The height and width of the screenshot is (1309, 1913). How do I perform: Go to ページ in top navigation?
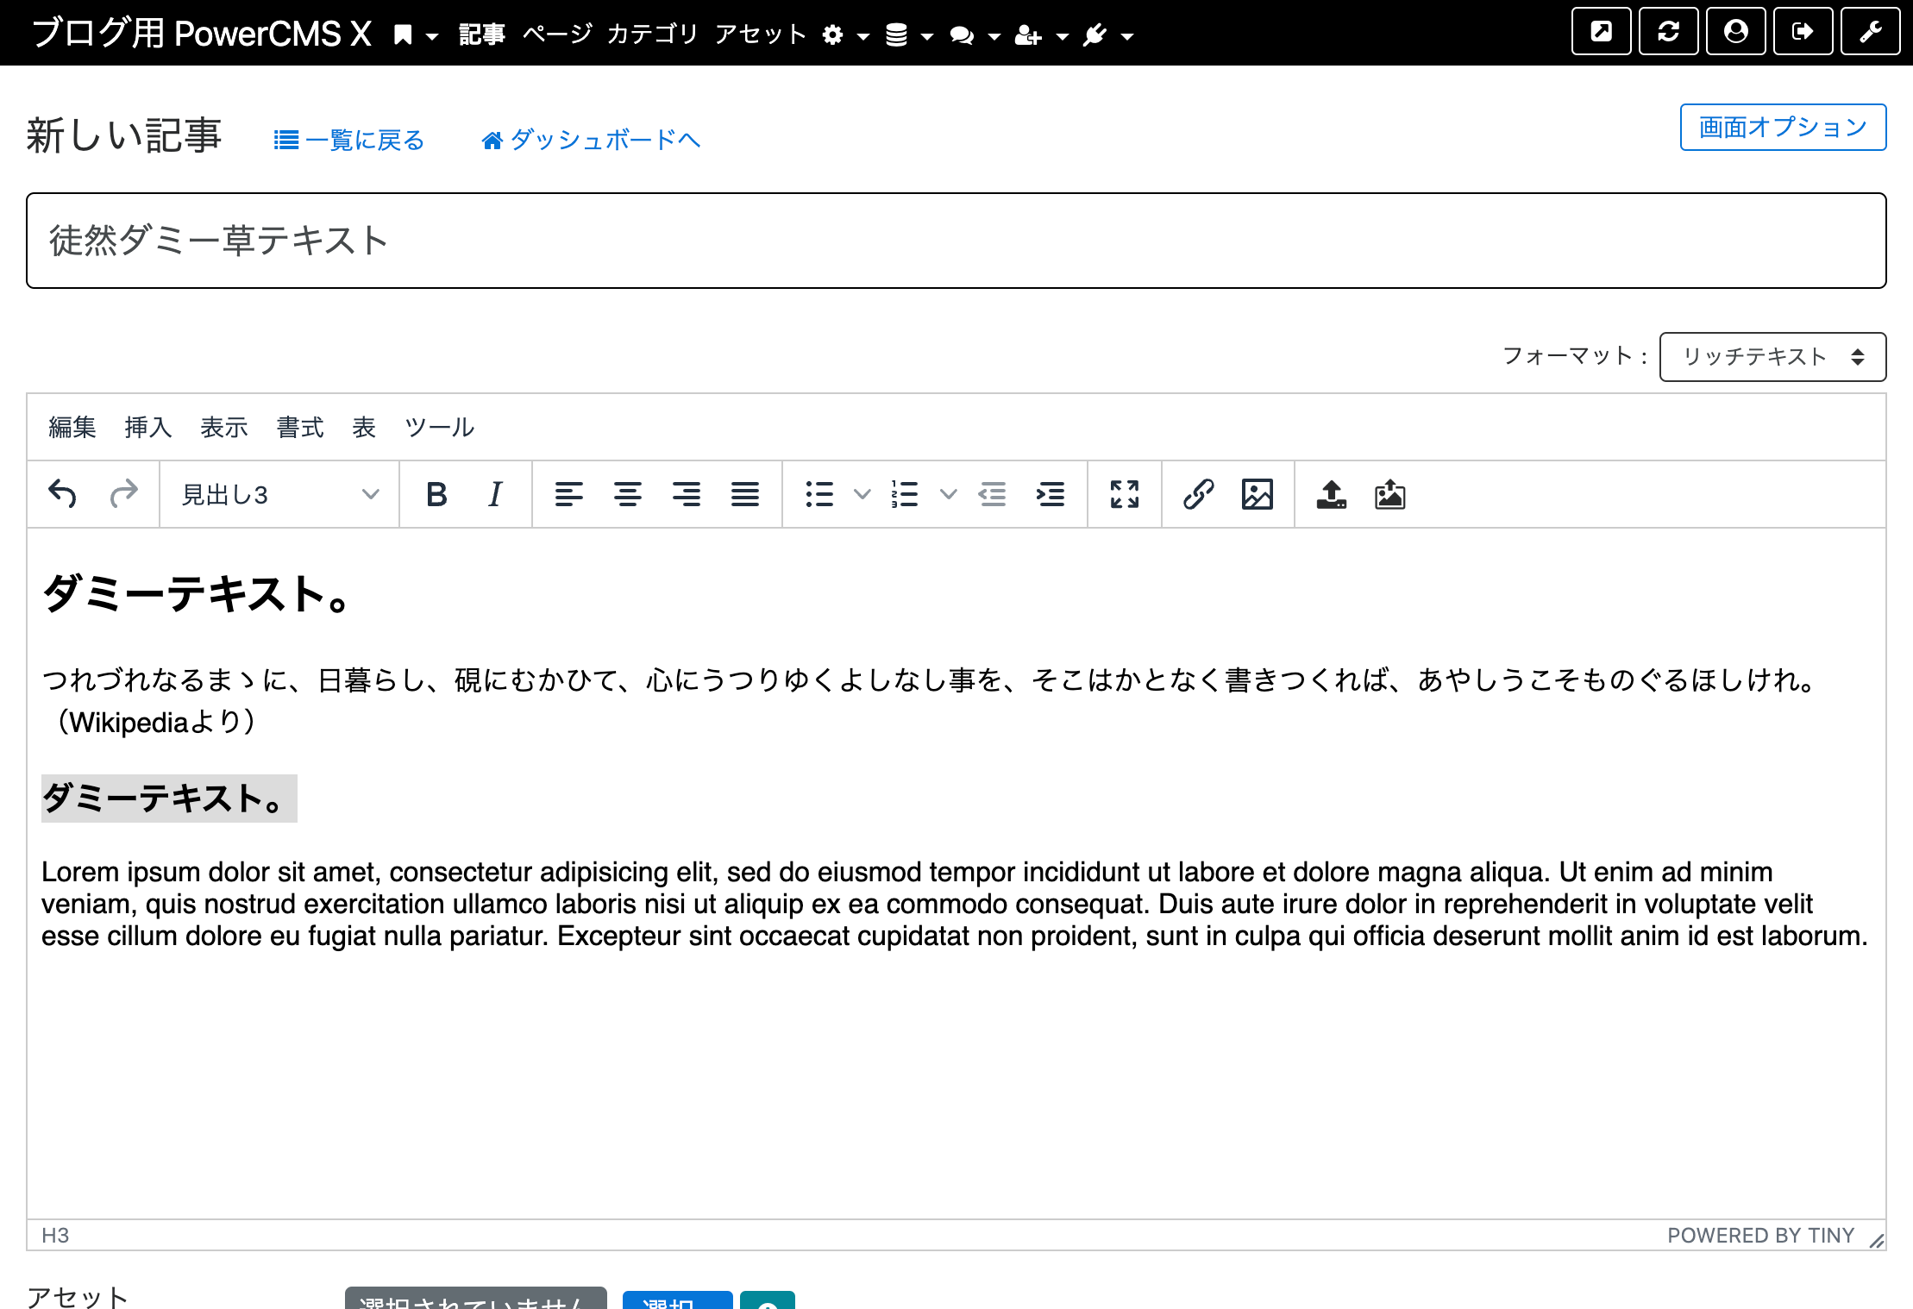(x=557, y=34)
